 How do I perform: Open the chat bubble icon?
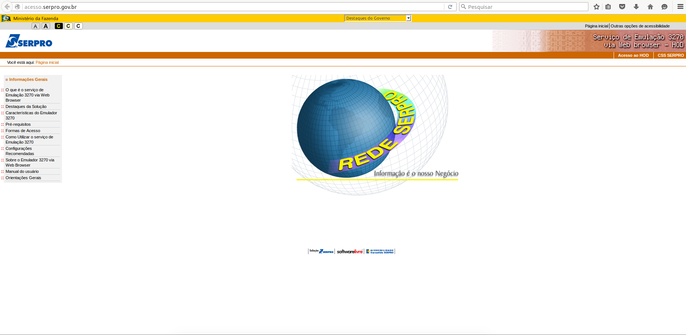pyautogui.click(x=664, y=7)
